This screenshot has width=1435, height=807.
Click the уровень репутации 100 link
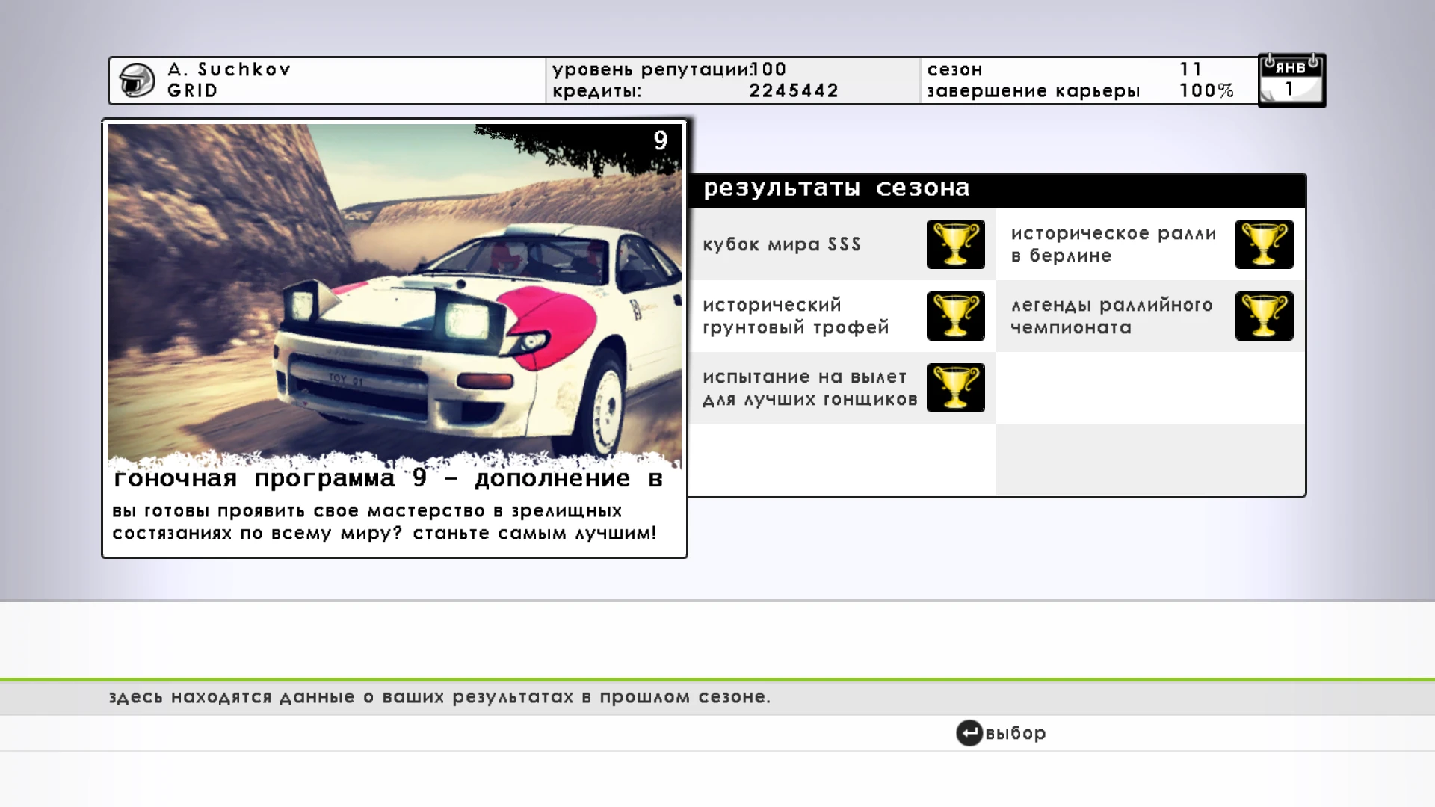(665, 69)
